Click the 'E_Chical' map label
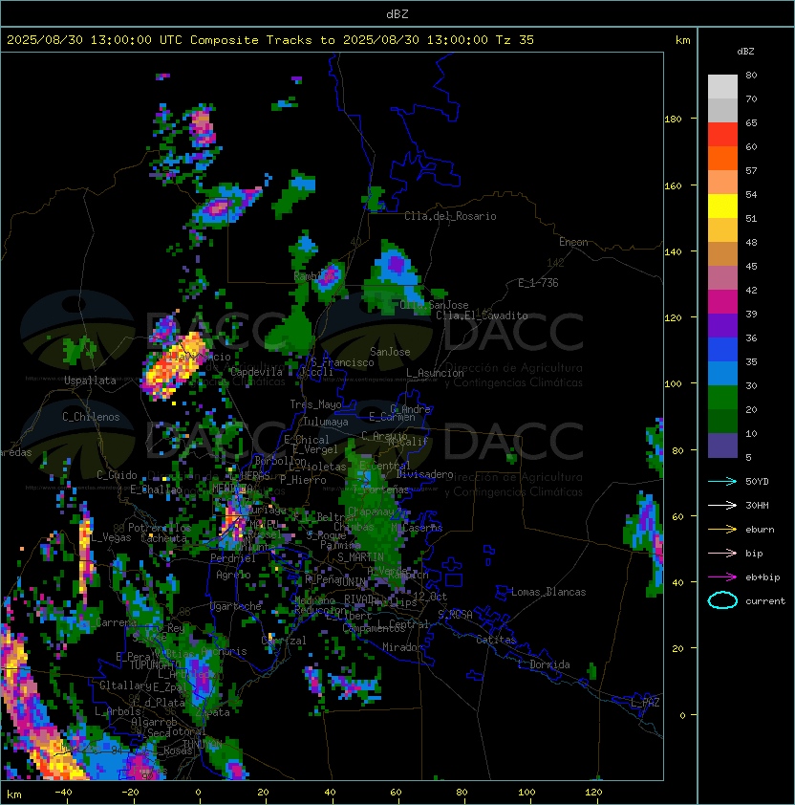This screenshot has width=795, height=805. [307, 440]
